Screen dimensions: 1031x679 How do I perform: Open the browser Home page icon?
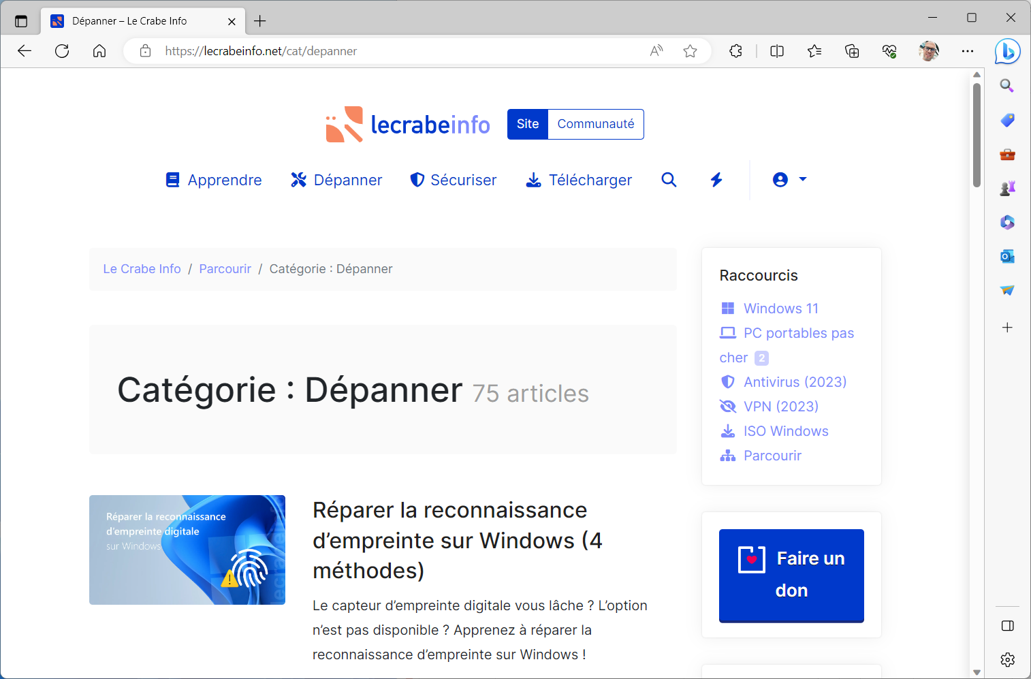(x=99, y=51)
